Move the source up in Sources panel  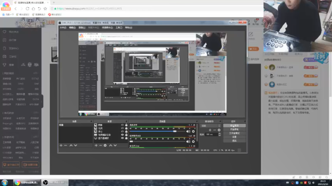110,145
